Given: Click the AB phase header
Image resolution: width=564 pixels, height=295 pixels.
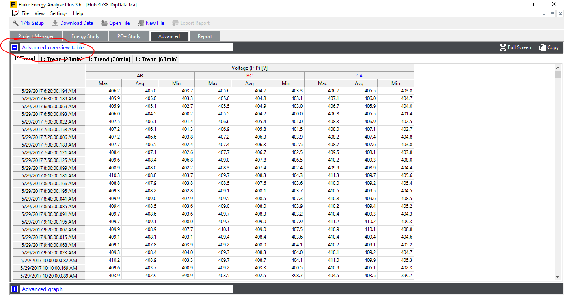Looking at the screenshot, I should [140, 76].
